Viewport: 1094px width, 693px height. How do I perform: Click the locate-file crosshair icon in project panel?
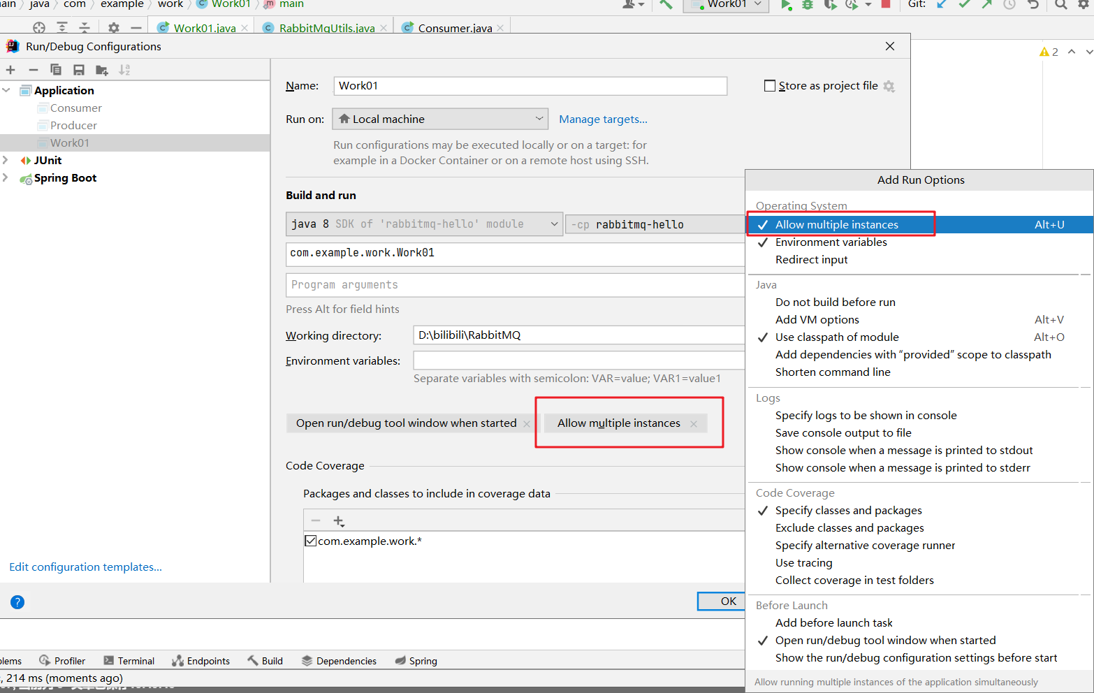click(x=39, y=28)
